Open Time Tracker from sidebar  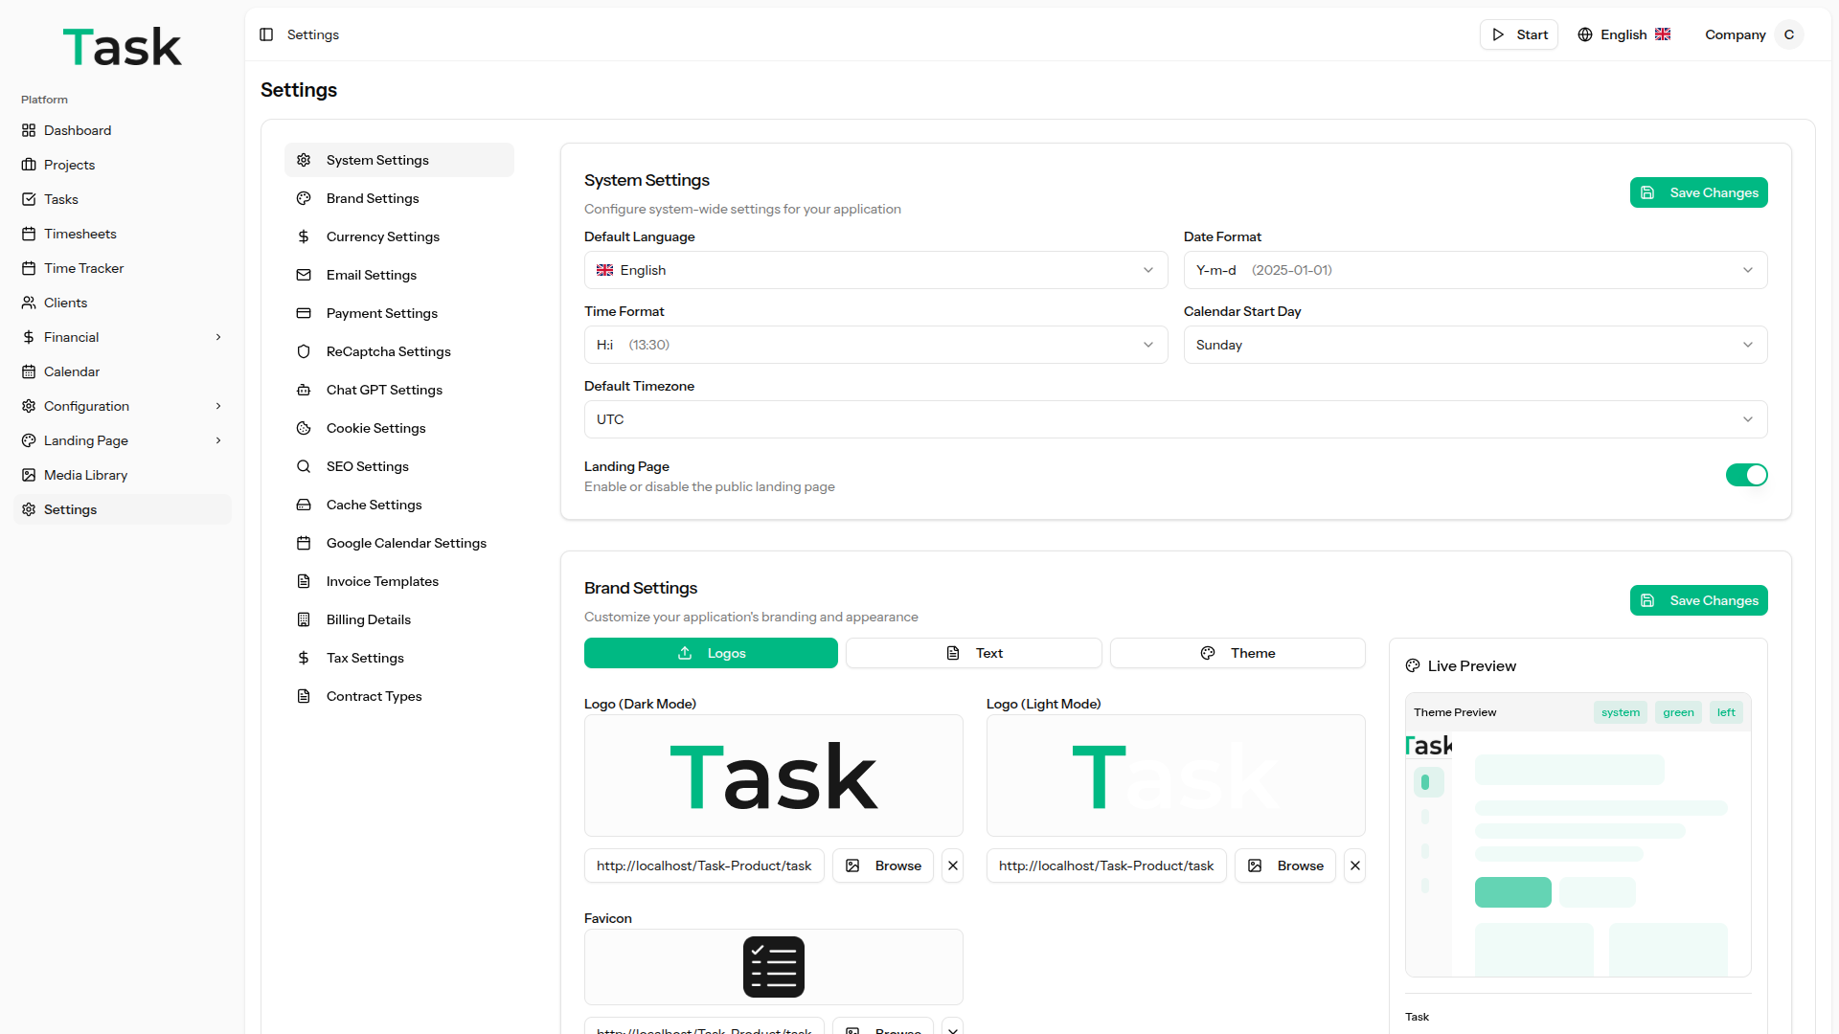tap(83, 268)
